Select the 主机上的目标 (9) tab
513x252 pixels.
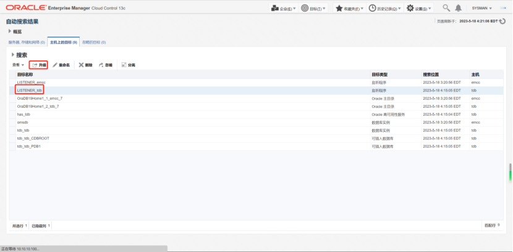pyautogui.click(x=64, y=42)
